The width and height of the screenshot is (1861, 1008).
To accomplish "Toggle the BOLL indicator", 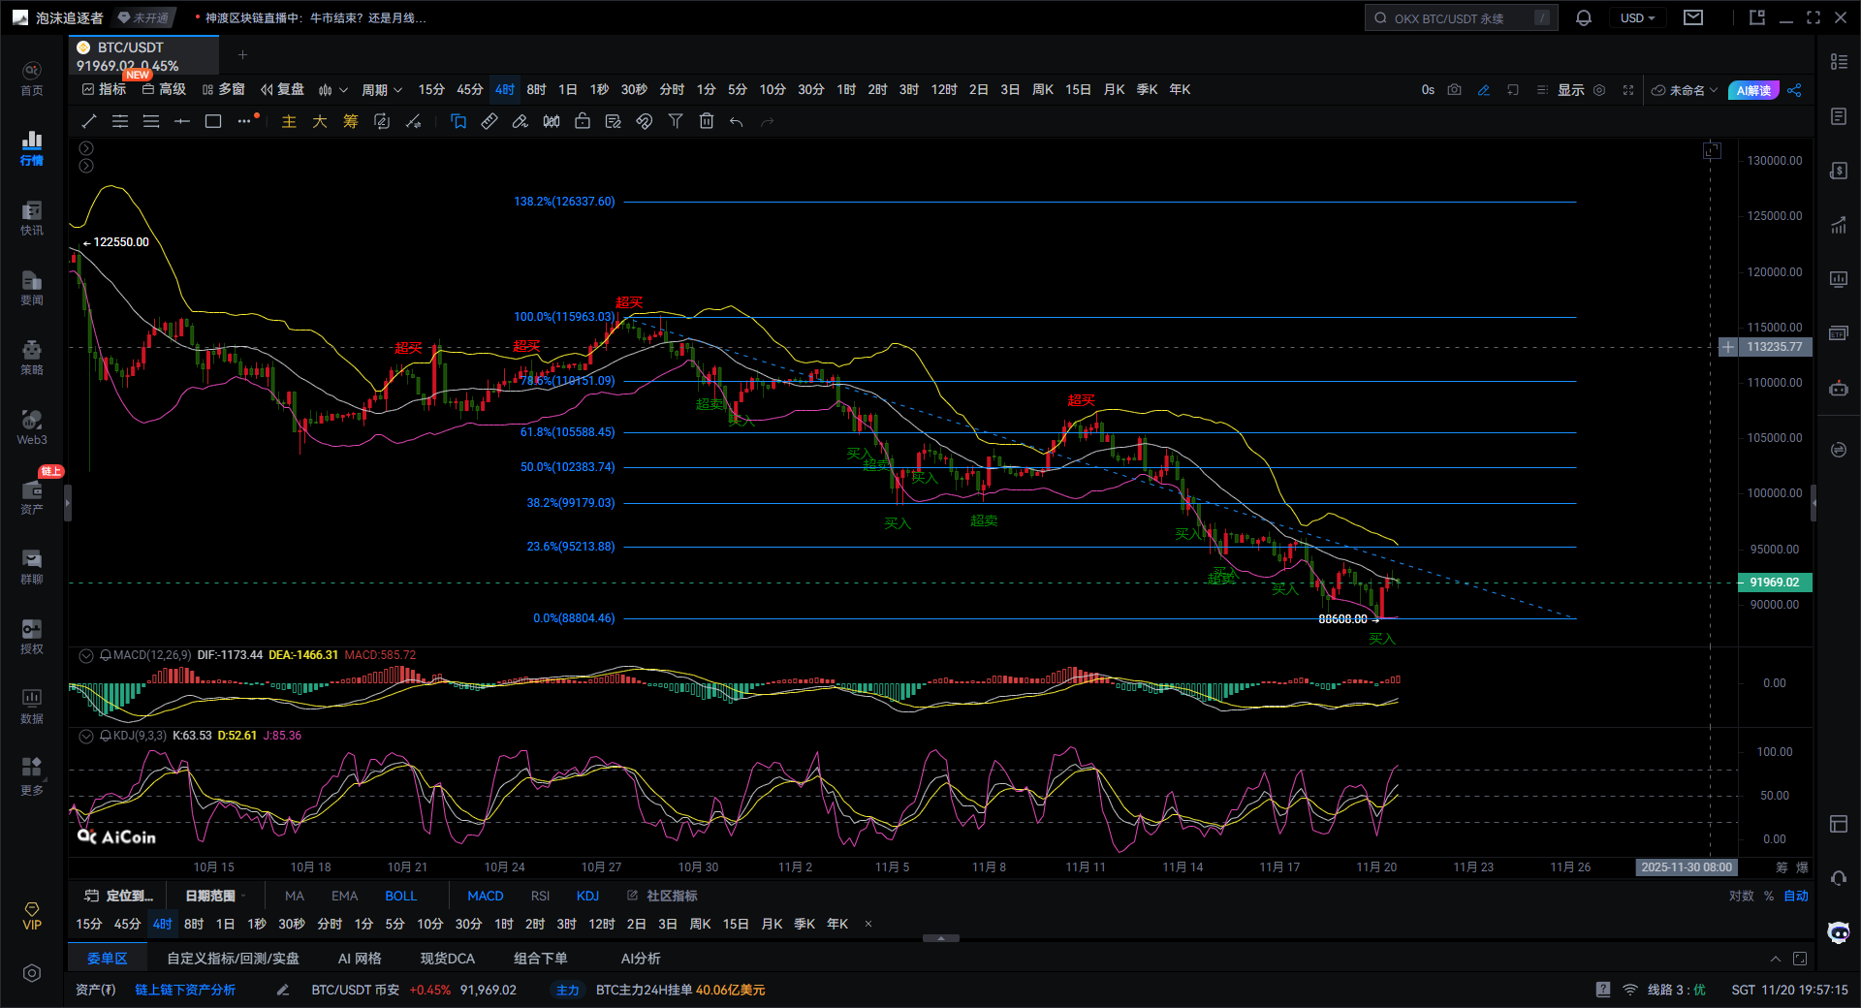I will pos(400,896).
